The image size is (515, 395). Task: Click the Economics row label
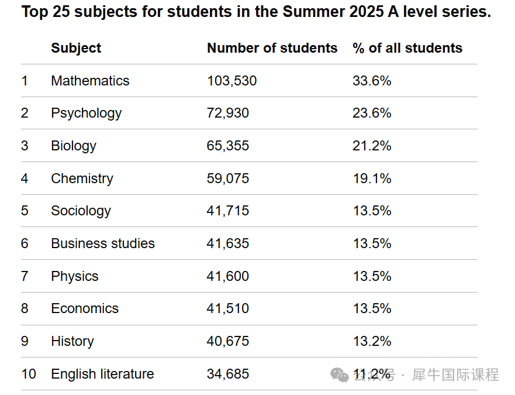coord(85,308)
